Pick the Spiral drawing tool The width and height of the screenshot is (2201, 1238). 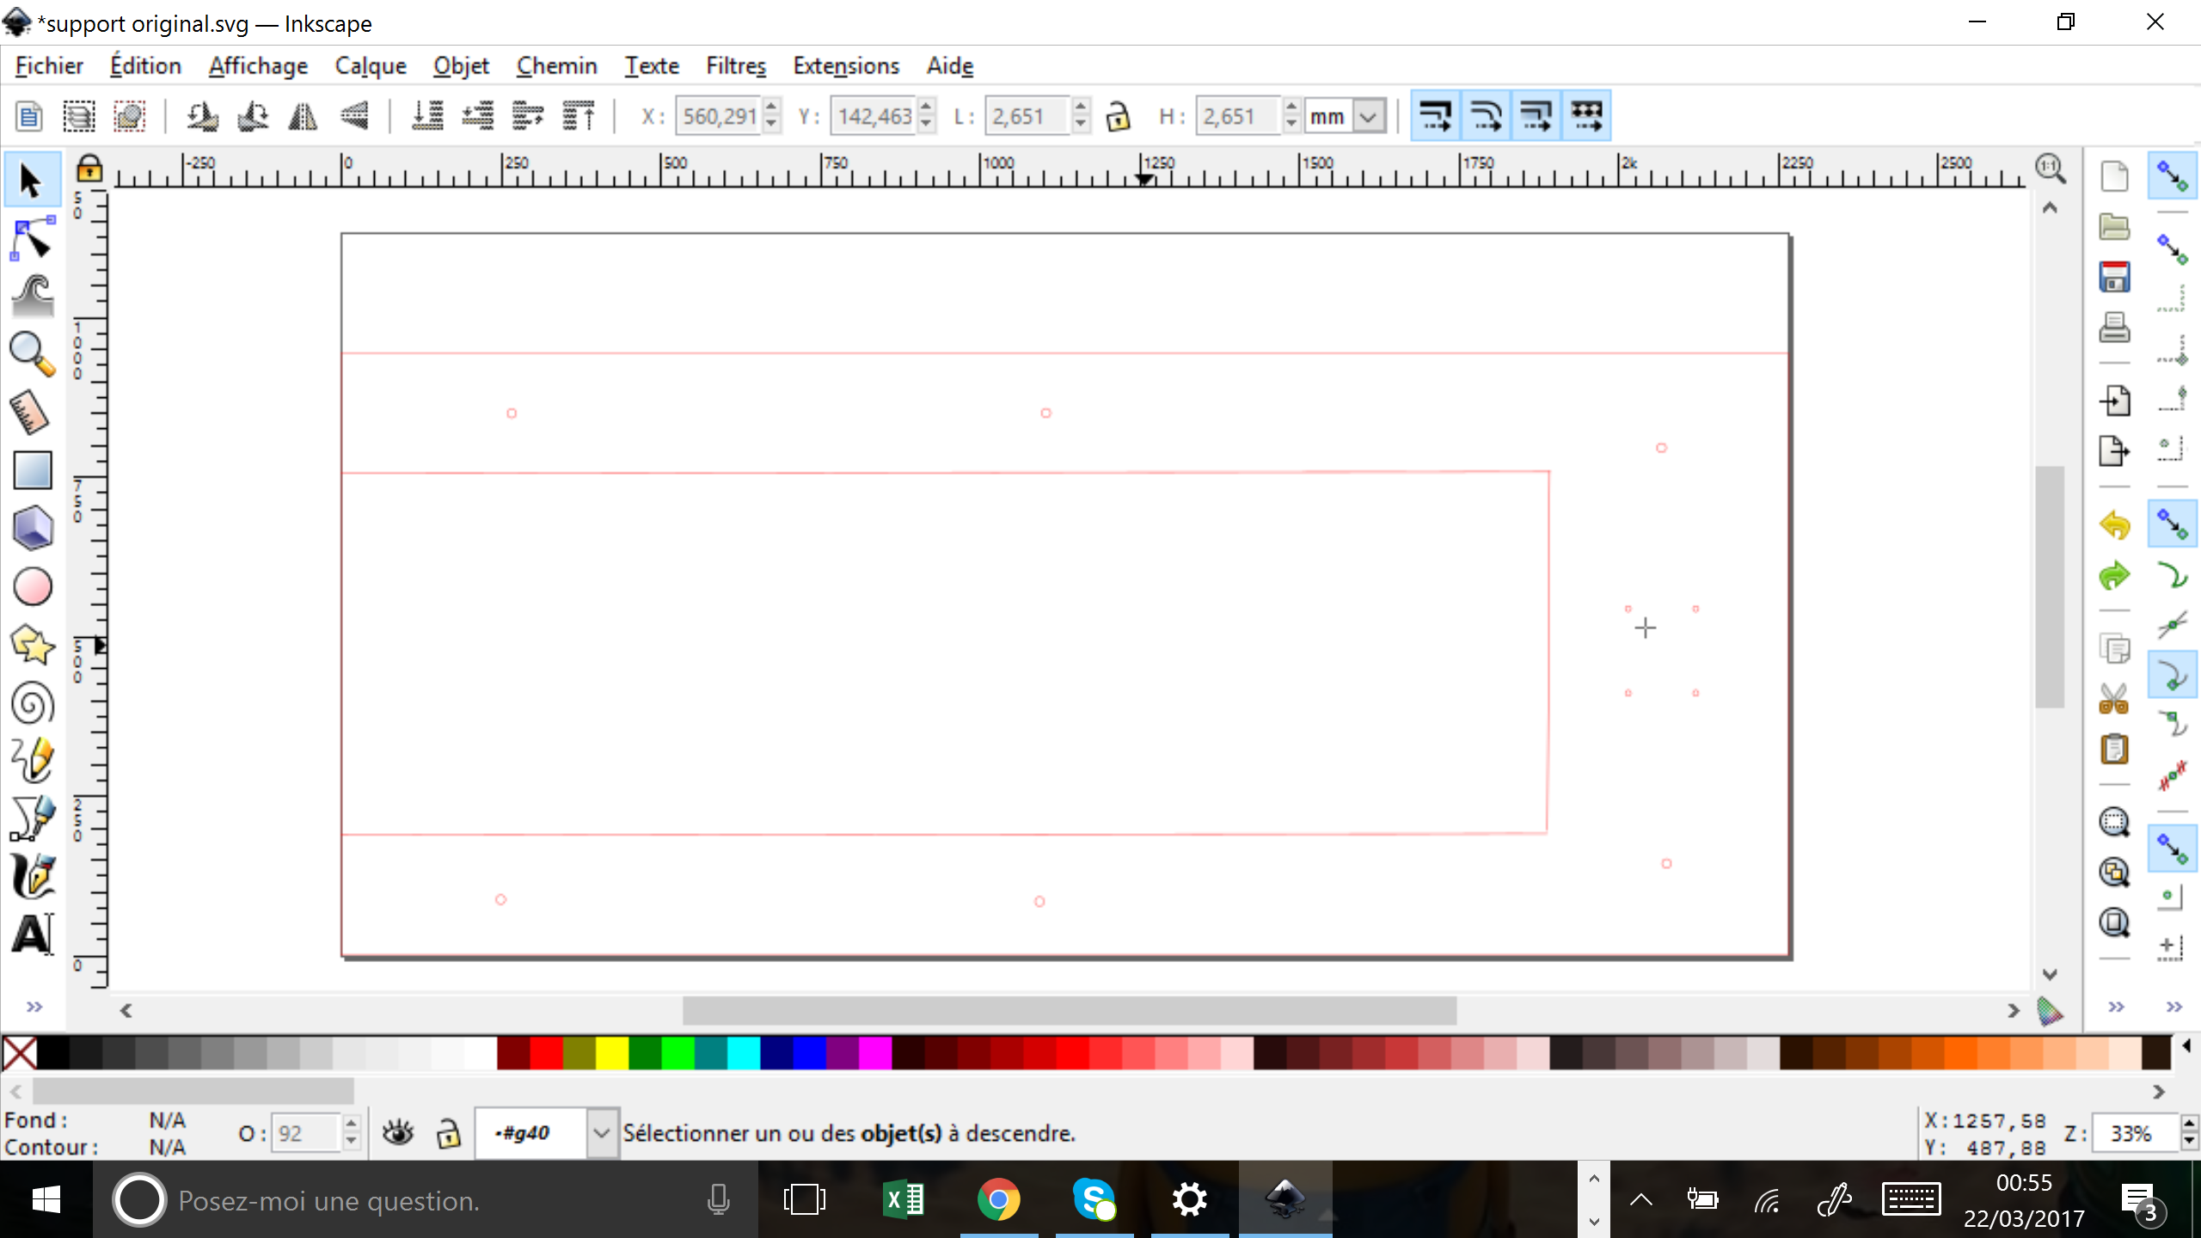33,702
